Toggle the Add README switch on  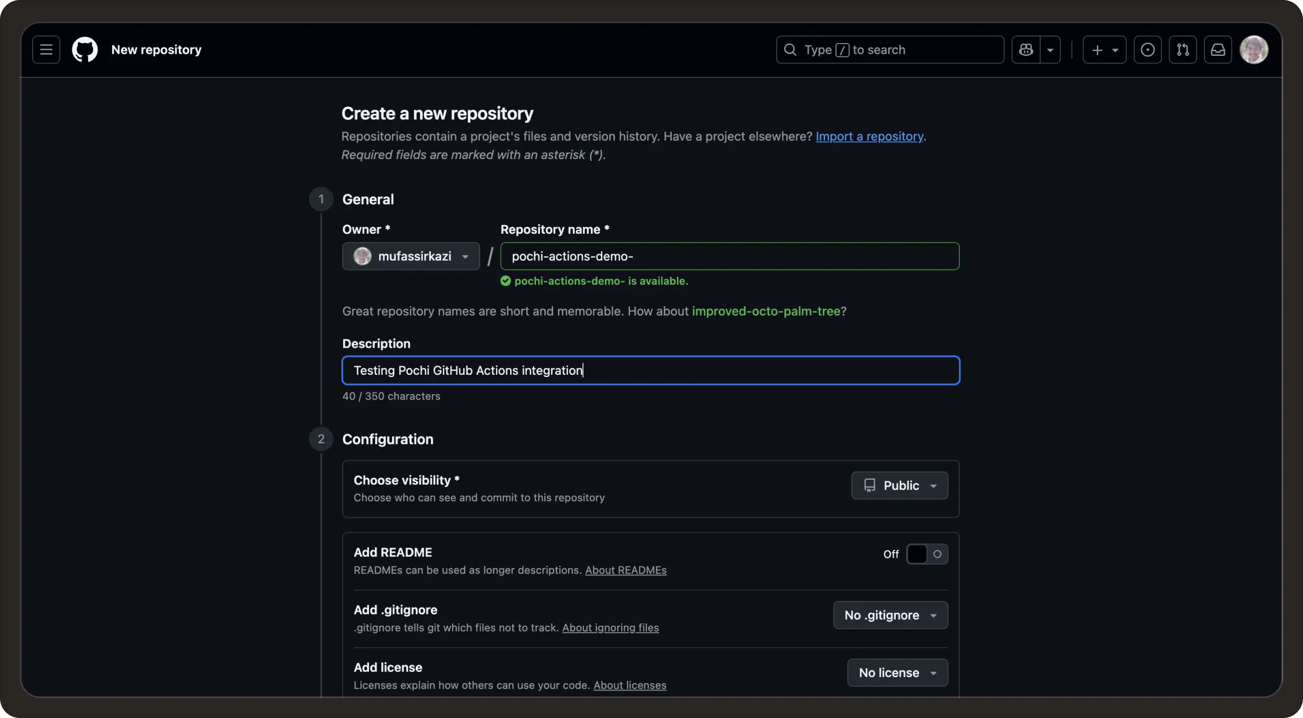(x=927, y=554)
